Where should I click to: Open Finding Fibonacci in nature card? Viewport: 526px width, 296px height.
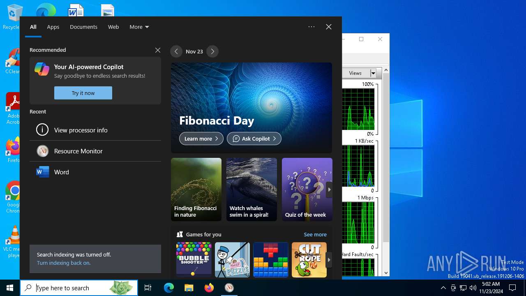[x=196, y=190]
